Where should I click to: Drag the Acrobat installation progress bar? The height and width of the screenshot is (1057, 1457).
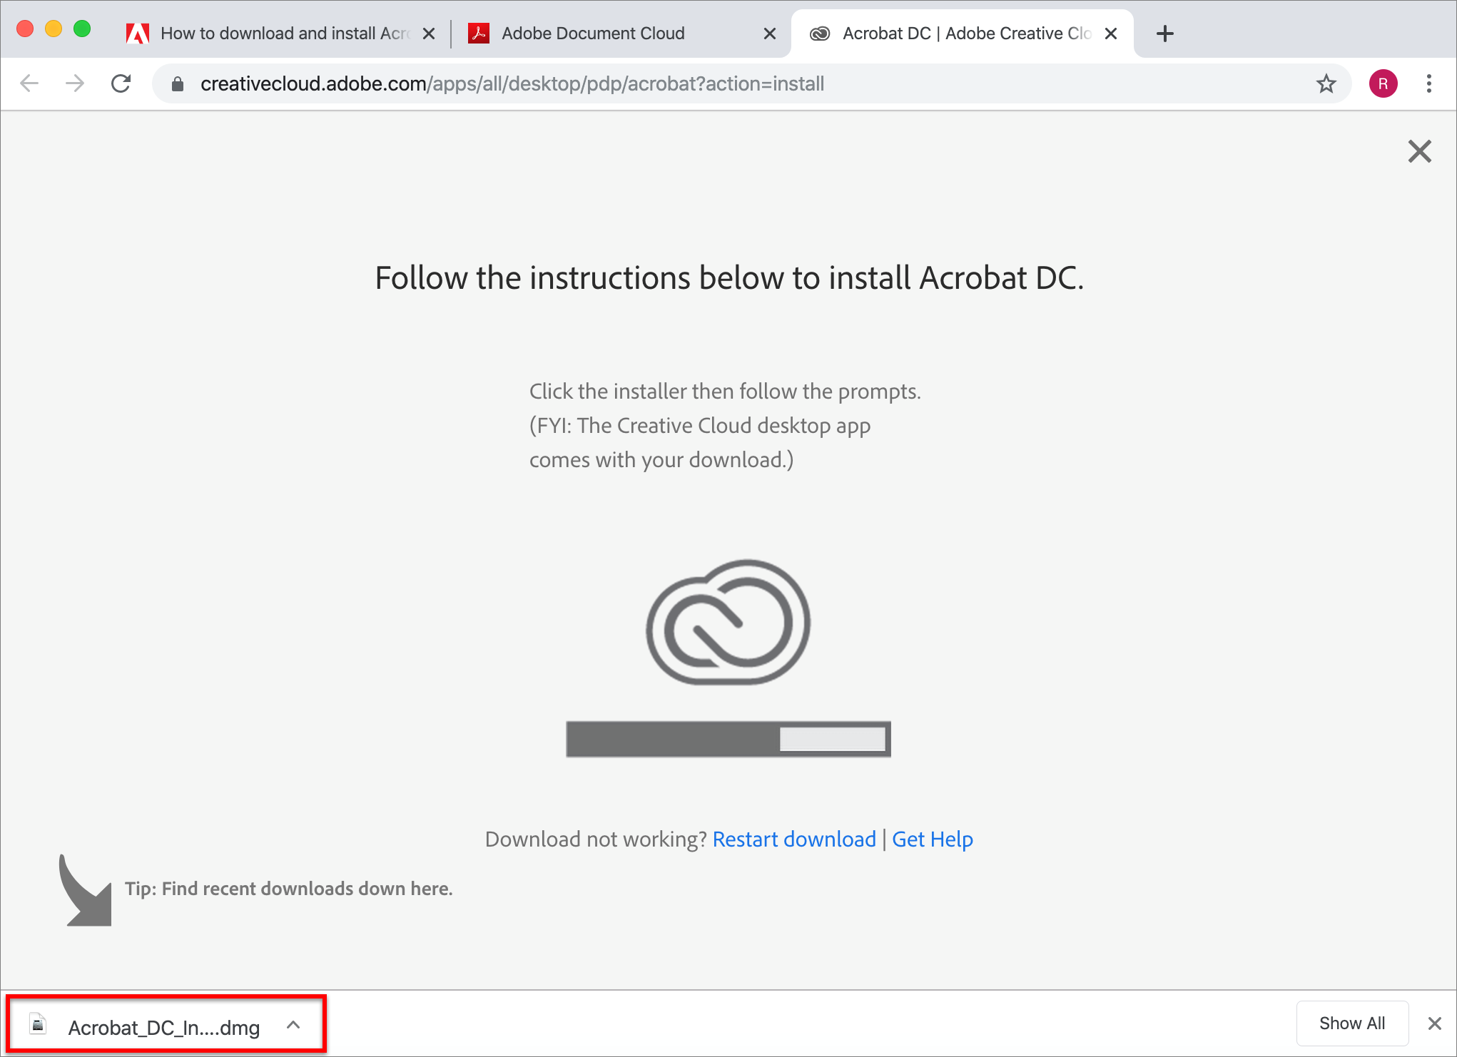tap(728, 740)
